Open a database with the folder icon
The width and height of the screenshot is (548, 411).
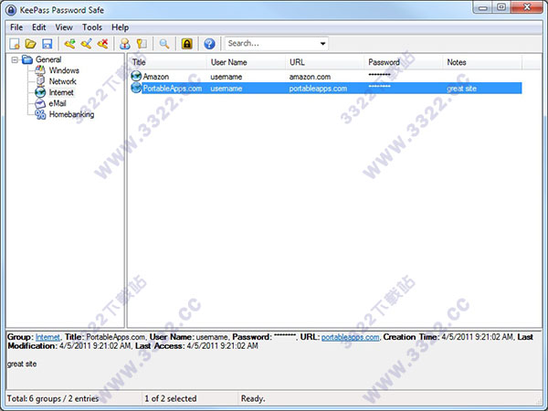(x=31, y=44)
